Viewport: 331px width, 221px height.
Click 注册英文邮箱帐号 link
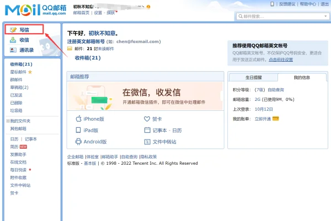point(86,41)
